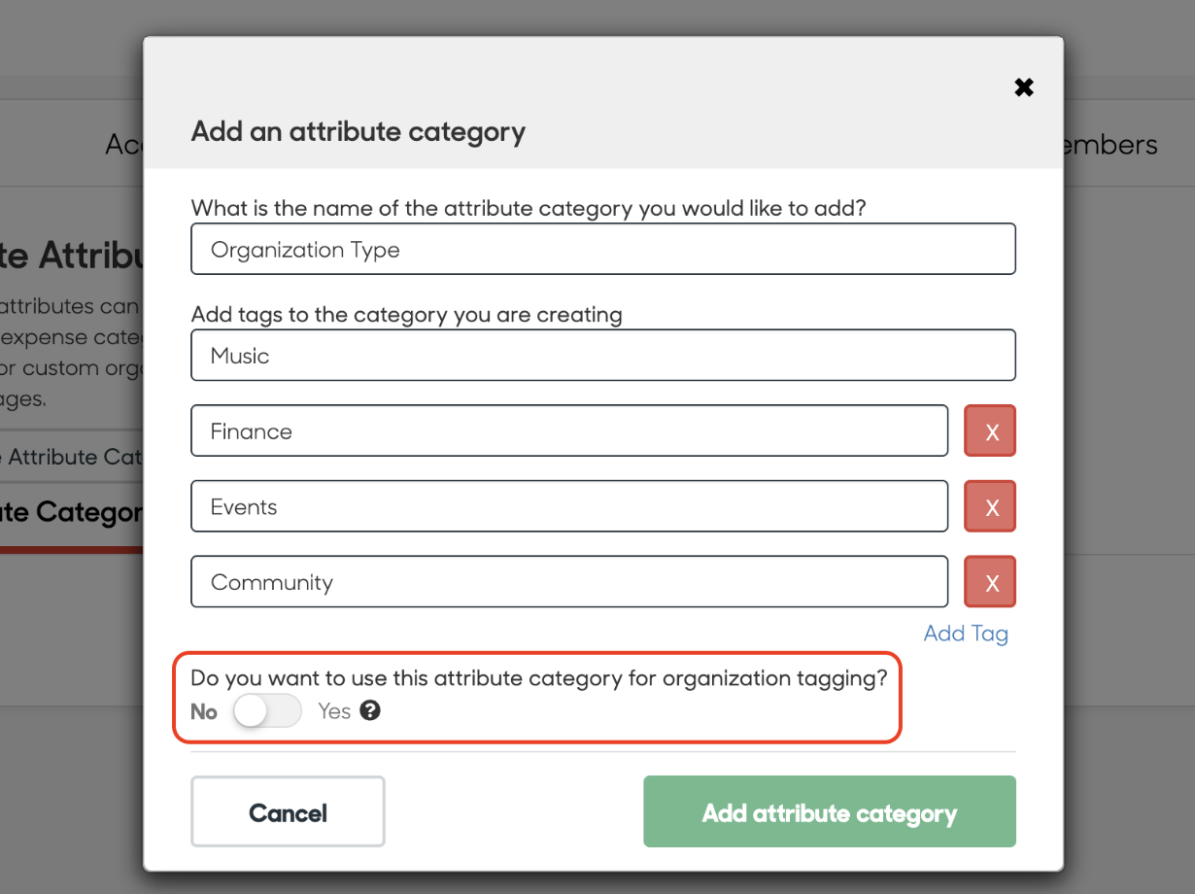
Task: Switch organization tagging back to No
Action: click(266, 710)
